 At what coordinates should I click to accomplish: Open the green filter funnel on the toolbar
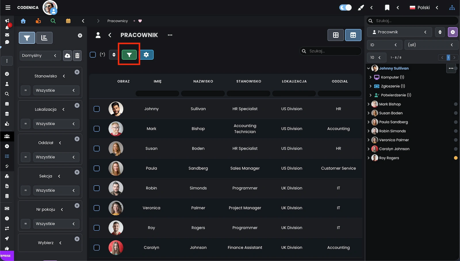pos(129,54)
